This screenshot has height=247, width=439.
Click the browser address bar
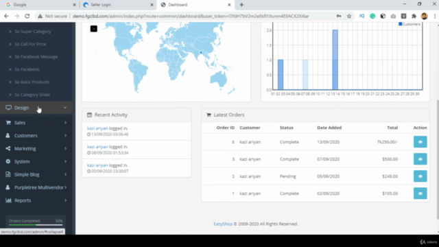[191, 16]
